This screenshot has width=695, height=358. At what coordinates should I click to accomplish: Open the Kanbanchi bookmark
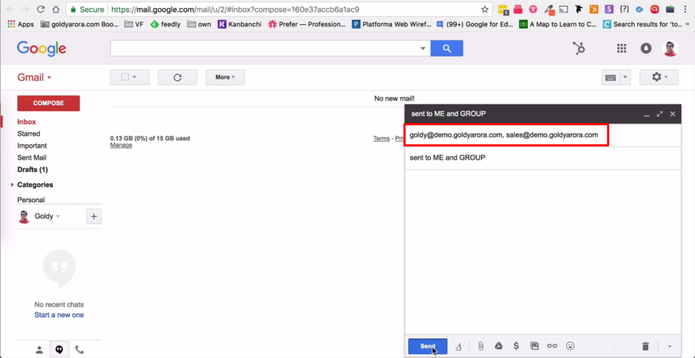tap(240, 24)
